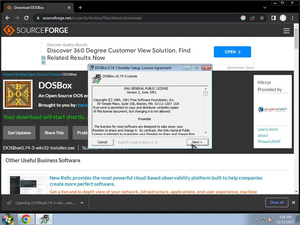
Task: Click the phoenixNAP mirror logo
Action: (x=273, y=110)
